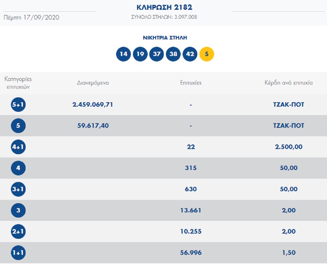327x269 pixels.
Task: Select the number 38 ball
Action: point(173,54)
